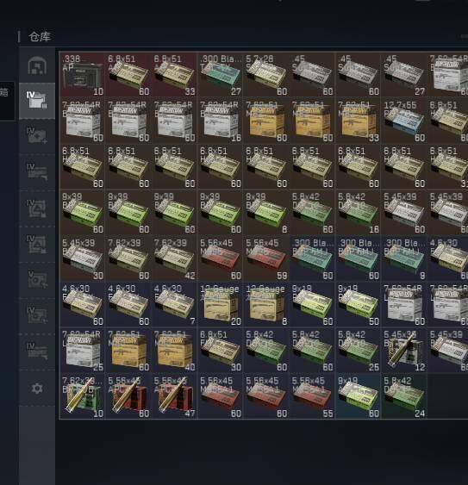Click the 9x19 ammo box with 50 rounds
Screen dimensions: 468x485
click(x=359, y=304)
